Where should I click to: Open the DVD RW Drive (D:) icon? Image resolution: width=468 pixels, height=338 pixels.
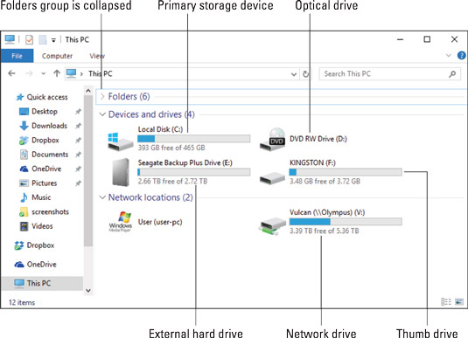272,139
